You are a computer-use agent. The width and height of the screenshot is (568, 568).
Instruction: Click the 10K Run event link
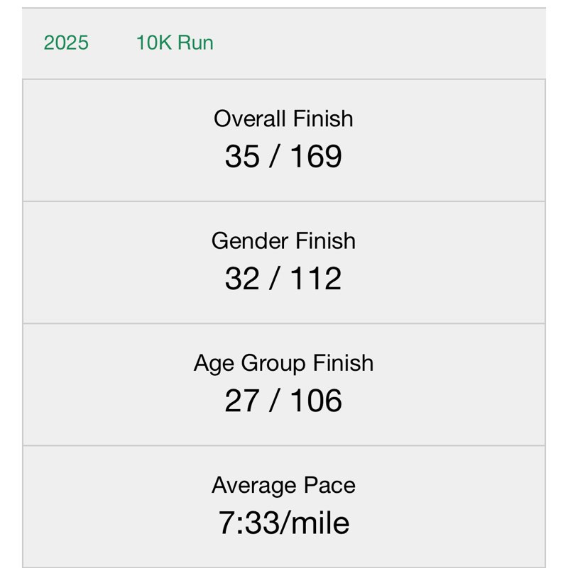pos(175,43)
